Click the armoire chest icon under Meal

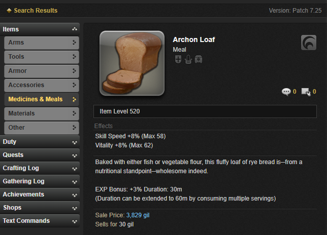tap(198, 60)
